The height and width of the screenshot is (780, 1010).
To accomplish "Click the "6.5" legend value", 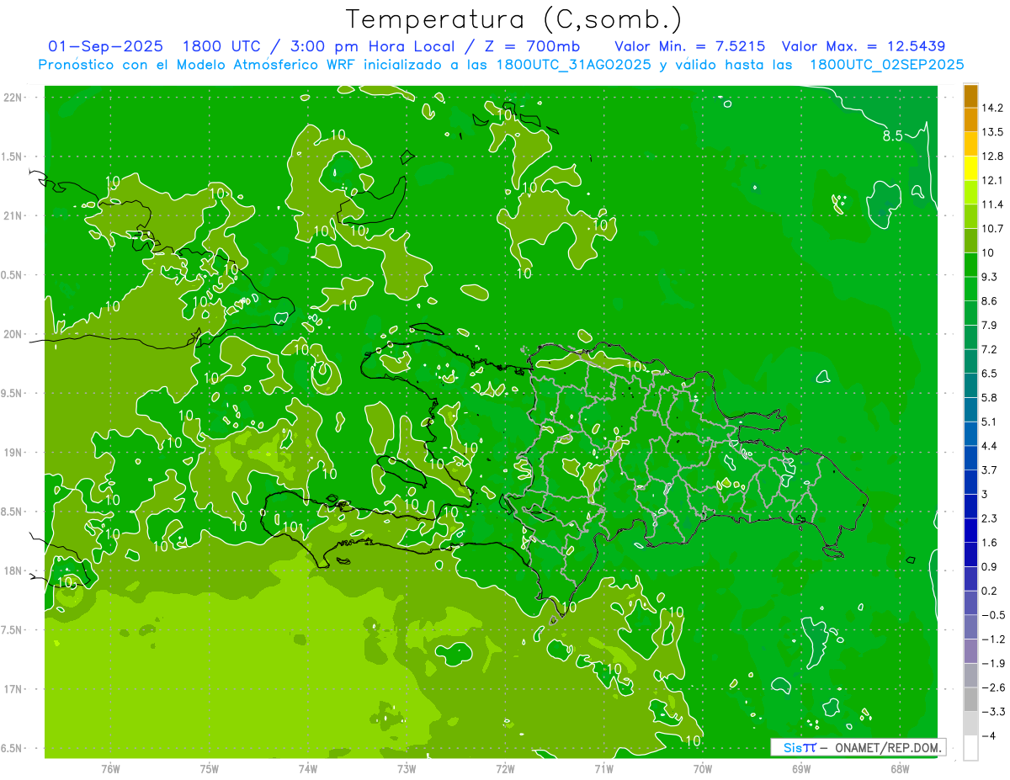I will (x=990, y=374).
